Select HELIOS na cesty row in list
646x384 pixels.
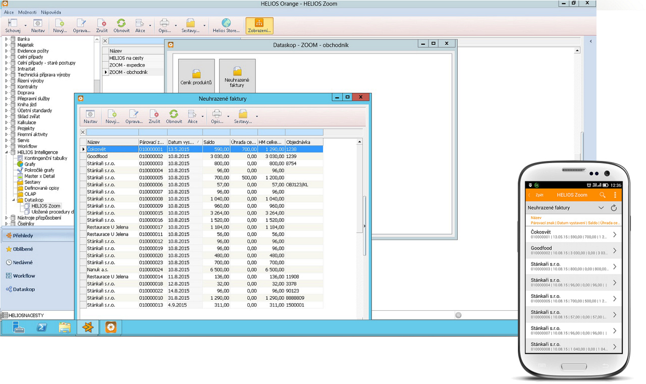[x=133, y=58]
